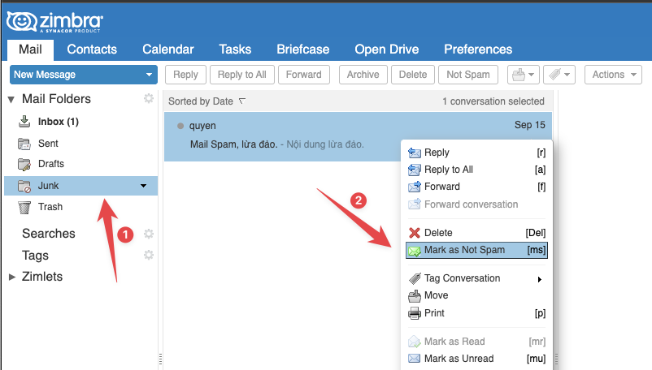Click the Tag Conversation tag icon
The image size is (652, 370).
(x=415, y=278)
